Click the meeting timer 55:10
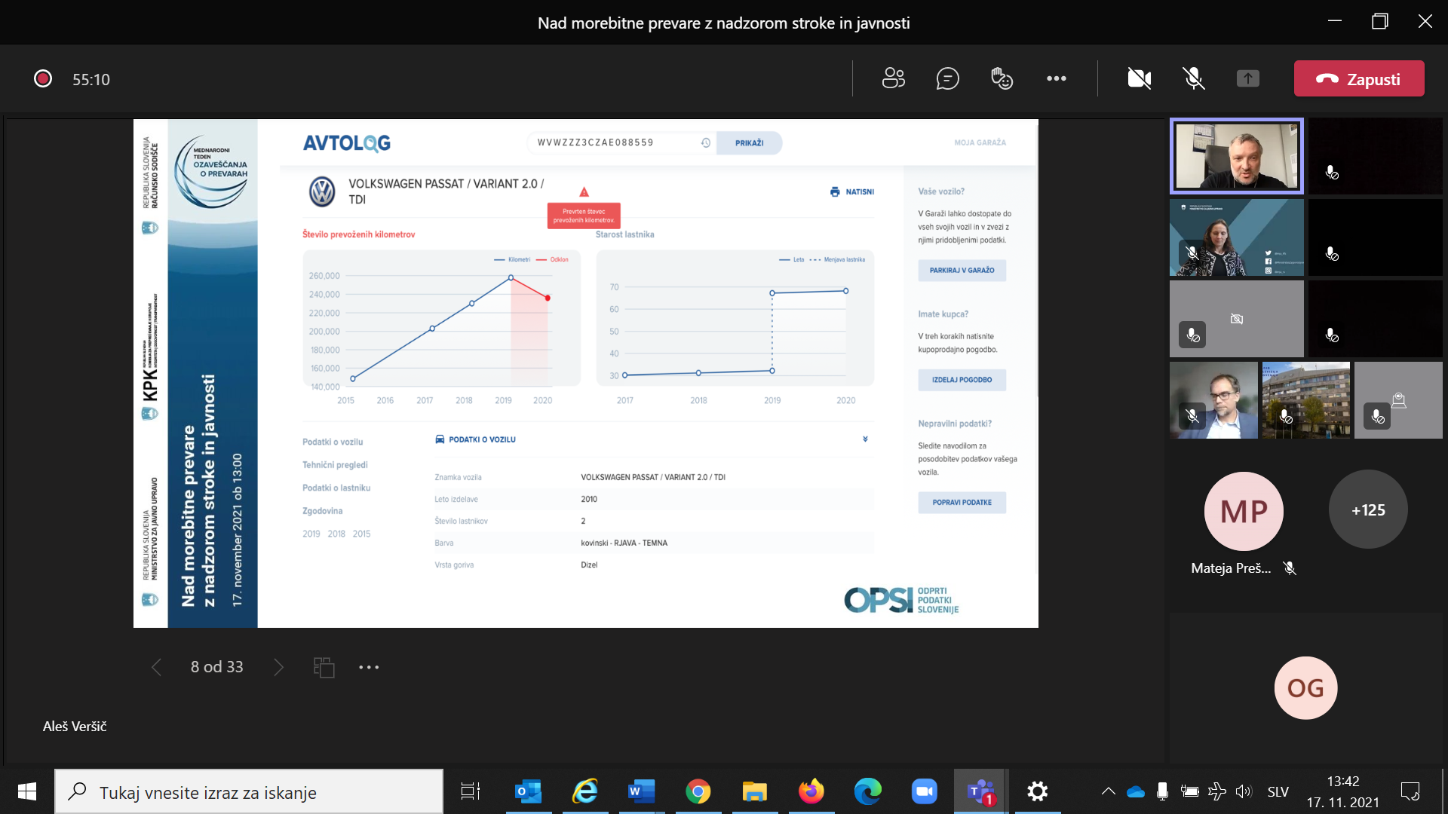1448x814 pixels. point(91,79)
